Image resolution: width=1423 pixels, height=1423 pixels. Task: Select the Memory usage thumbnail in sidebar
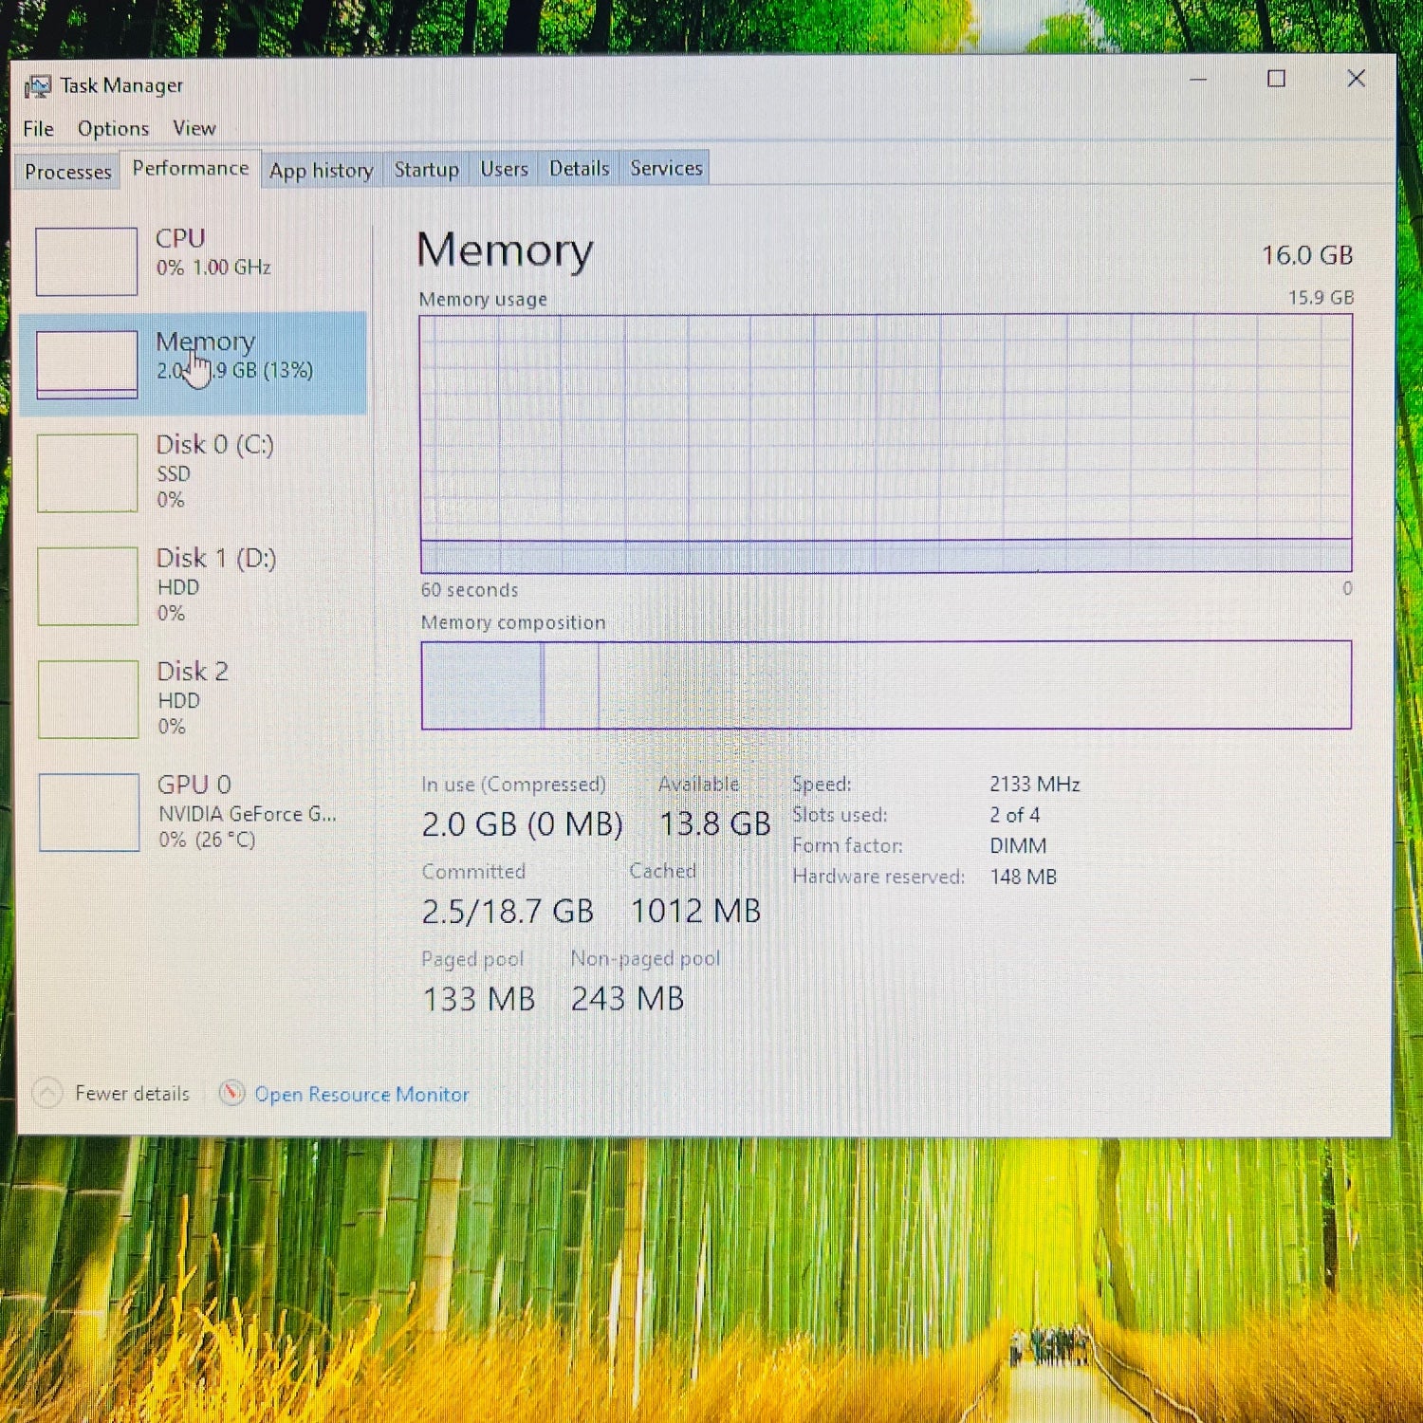tap(87, 363)
